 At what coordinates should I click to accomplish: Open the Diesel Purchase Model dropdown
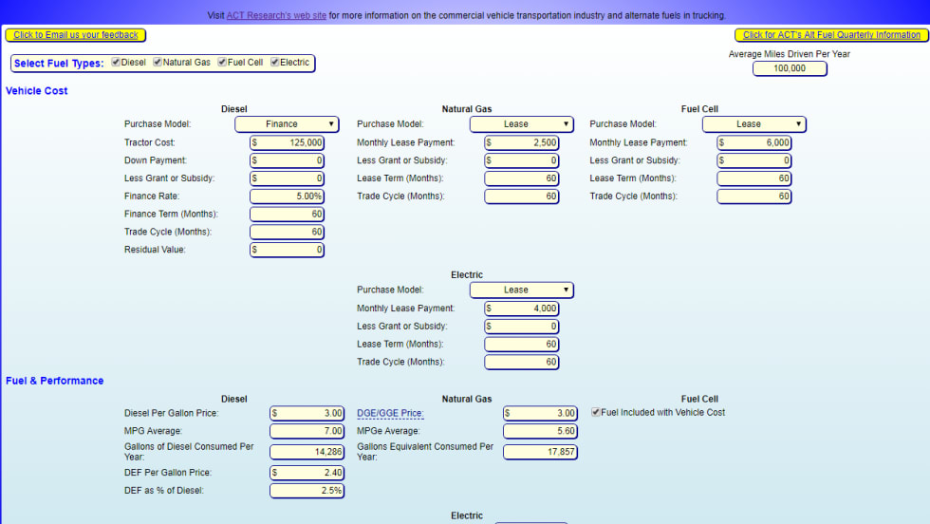point(287,124)
